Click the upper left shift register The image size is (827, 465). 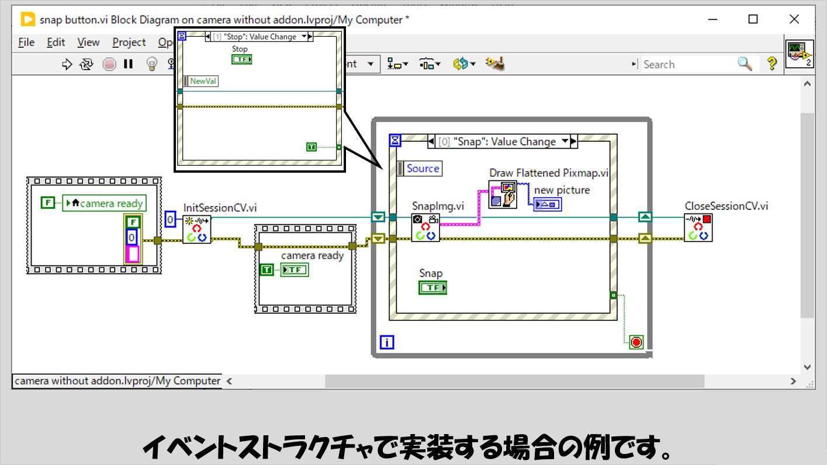[x=378, y=217]
